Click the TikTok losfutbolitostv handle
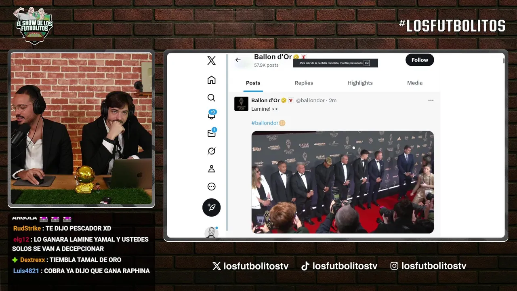Screen dimensions: 517x291 [339, 266]
